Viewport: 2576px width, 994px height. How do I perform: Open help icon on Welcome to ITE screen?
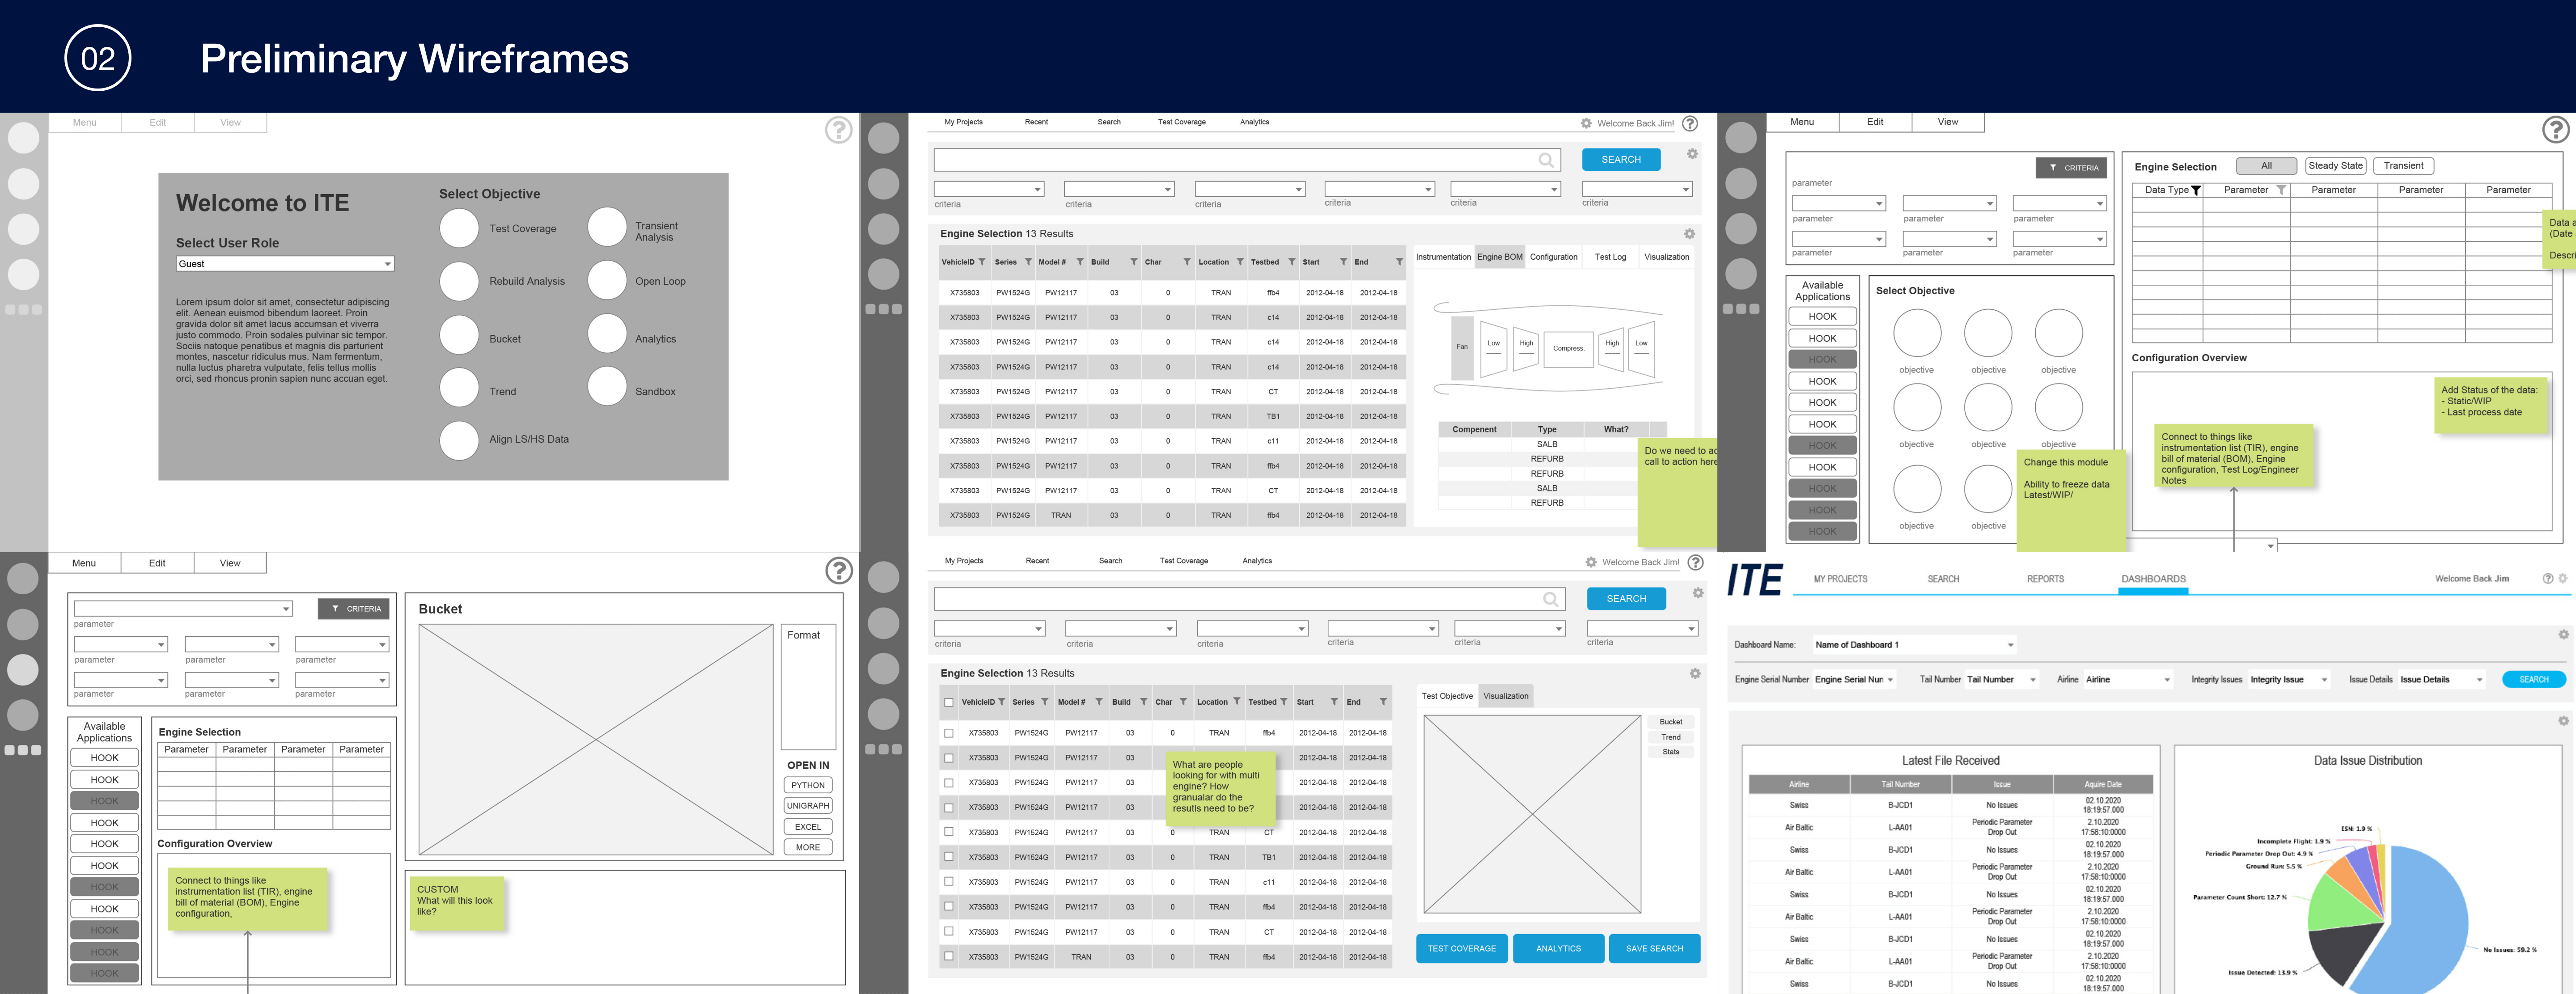pyautogui.click(x=838, y=130)
